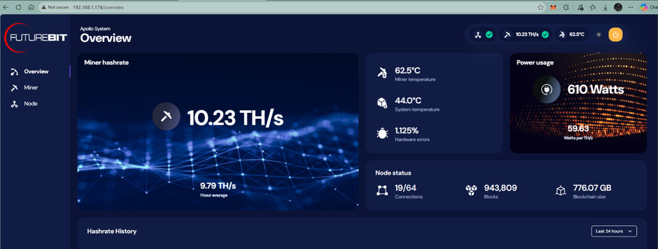The height and width of the screenshot is (249, 658).
Task: Click the 59.63 Watts per TH/s value
Action: [x=578, y=129]
